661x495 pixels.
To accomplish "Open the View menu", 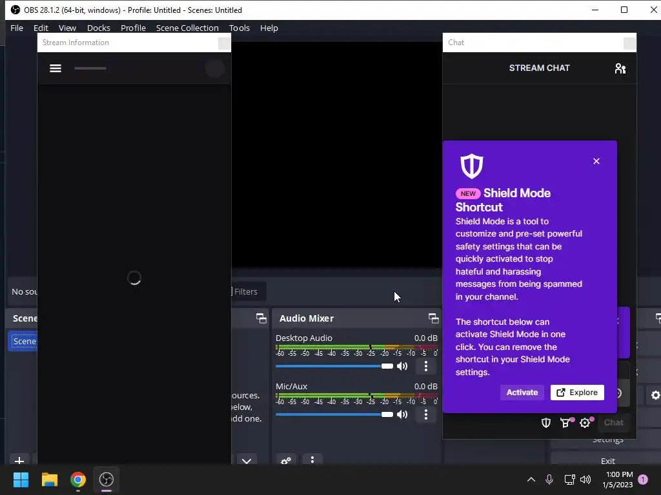I will (67, 28).
